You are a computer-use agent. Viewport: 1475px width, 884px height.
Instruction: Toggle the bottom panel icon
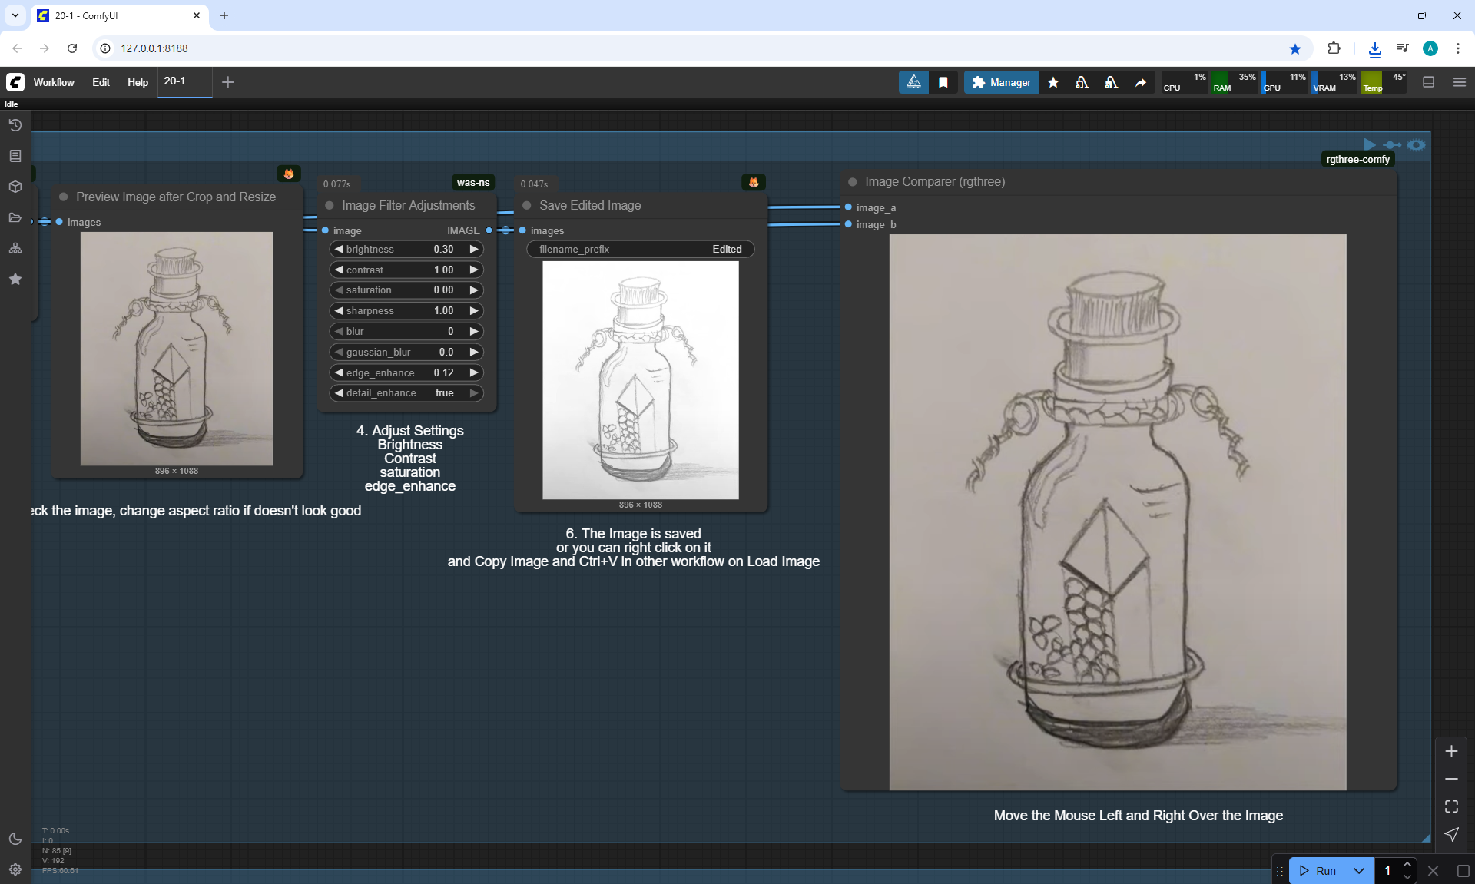(x=1429, y=82)
